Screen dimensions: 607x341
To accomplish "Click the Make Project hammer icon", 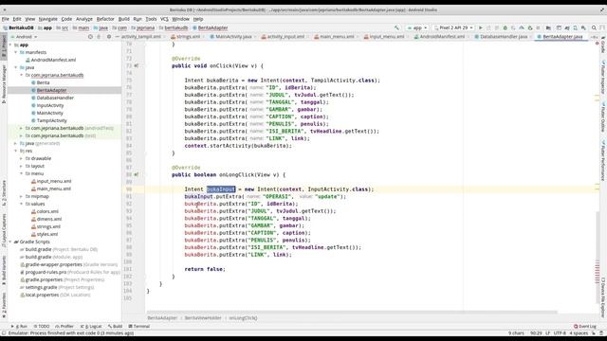I will point(396,27).
